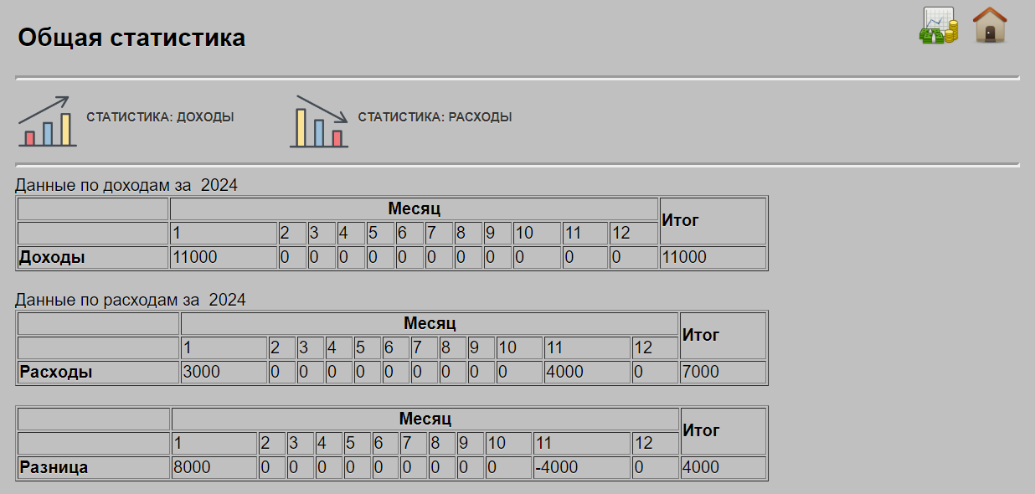Click the rising bar chart income icon
This screenshot has height=494, width=1035.
click(48, 121)
